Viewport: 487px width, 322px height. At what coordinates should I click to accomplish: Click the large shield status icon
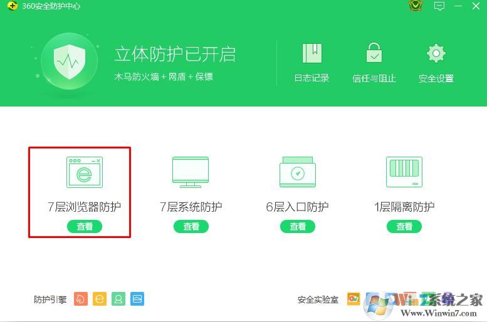click(70, 61)
